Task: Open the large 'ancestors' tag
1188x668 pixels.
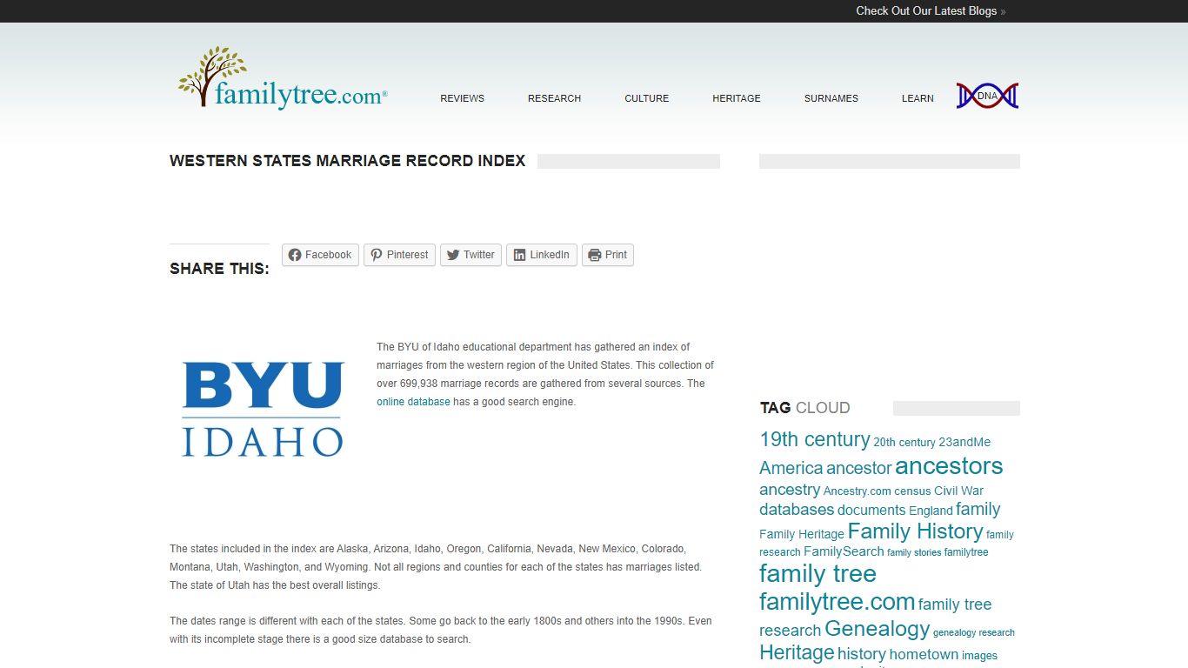Action: point(949,466)
